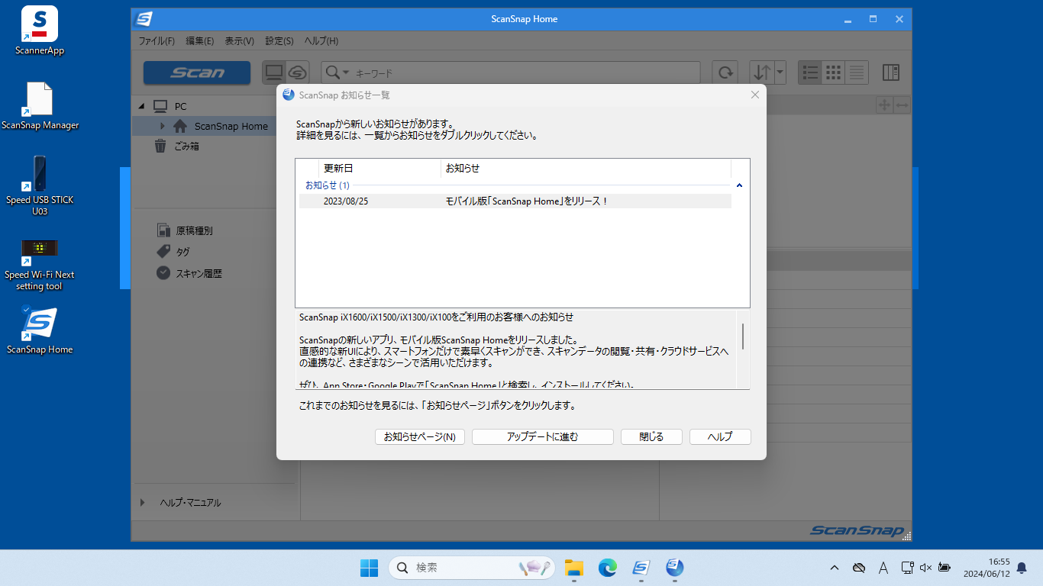Toggle the side panel layout icon
Screen dimensions: 1043x586
[x=891, y=72]
